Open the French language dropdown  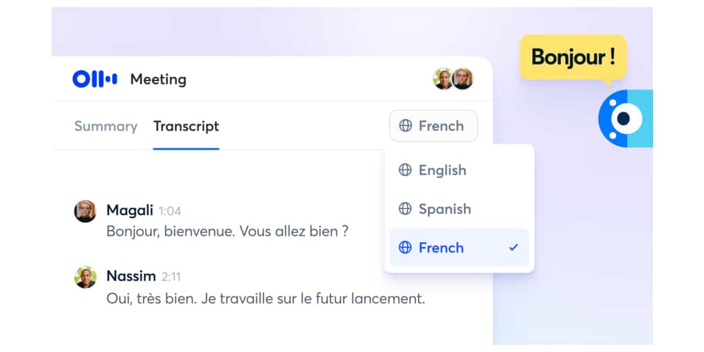point(433,126)
